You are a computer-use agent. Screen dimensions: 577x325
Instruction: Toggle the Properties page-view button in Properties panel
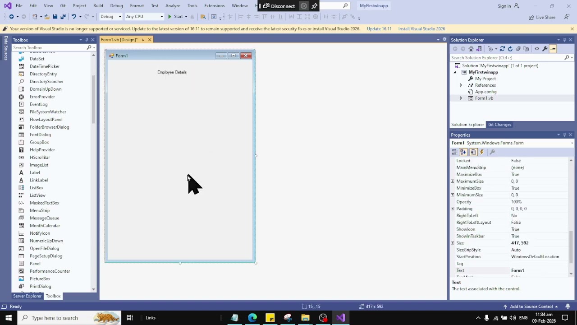(473, 152)
